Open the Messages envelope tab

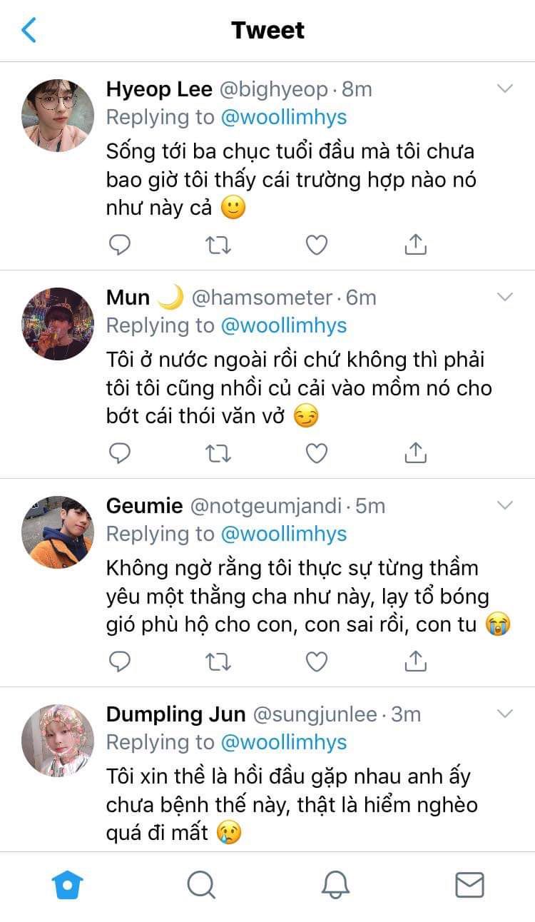click(x=469, y=885)
